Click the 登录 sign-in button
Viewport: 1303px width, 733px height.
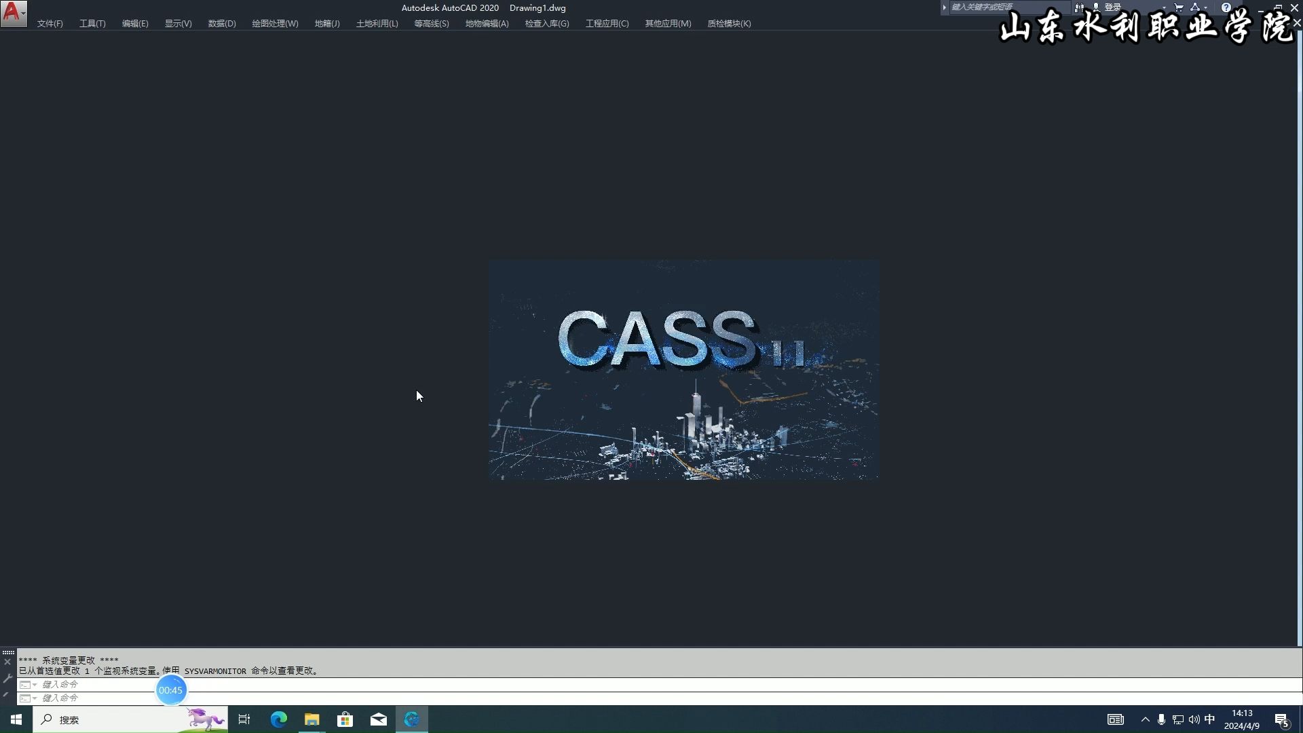click(1107, 7)
